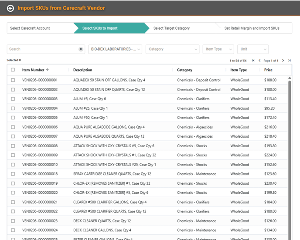Viewport: 300px width, 240px height.
Task: Select checkbox for ALUM #25 row
Action: click(x=13, y=108)
